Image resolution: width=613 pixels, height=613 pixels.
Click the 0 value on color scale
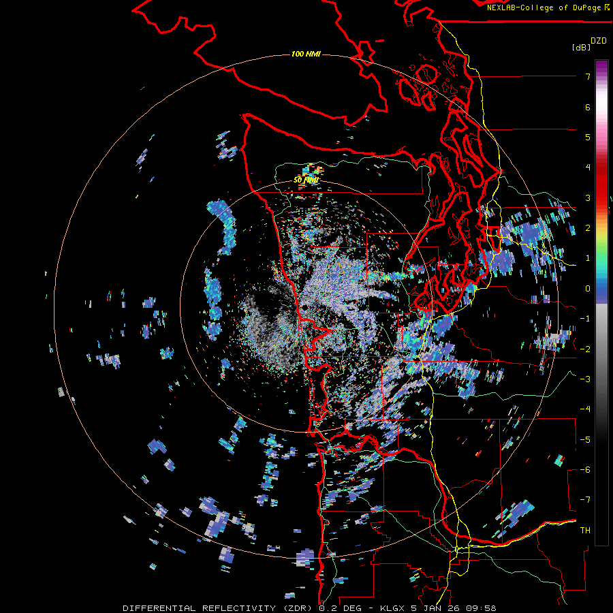(x=588, y=289)
